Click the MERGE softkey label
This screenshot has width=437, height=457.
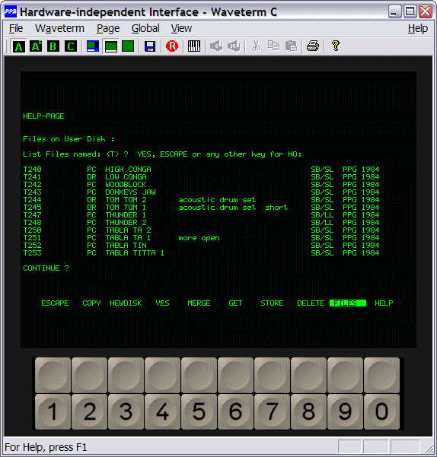pos(199,303)
